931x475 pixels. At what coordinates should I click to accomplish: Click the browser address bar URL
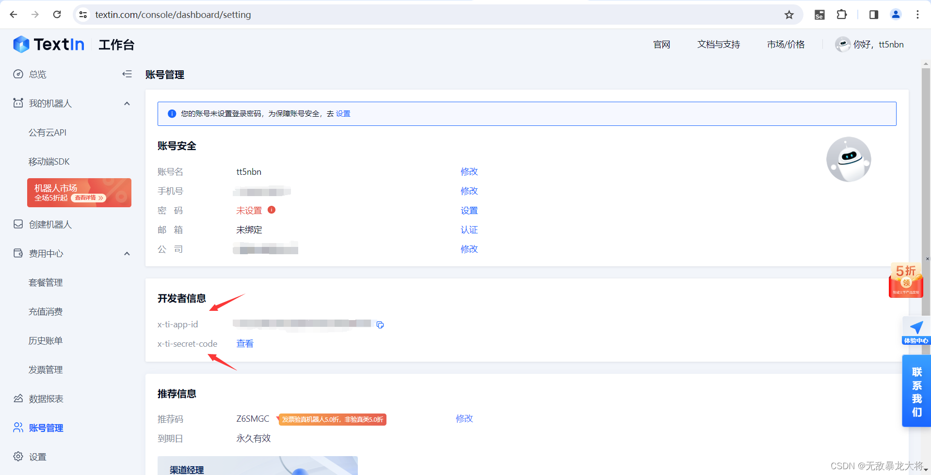tap(173, 15)
